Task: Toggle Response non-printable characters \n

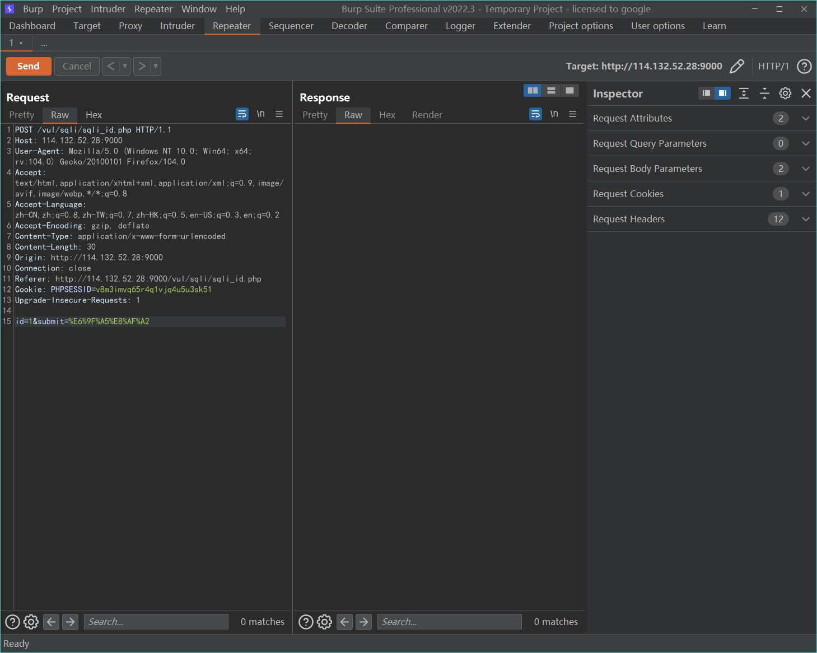Action: coord(554,114)
